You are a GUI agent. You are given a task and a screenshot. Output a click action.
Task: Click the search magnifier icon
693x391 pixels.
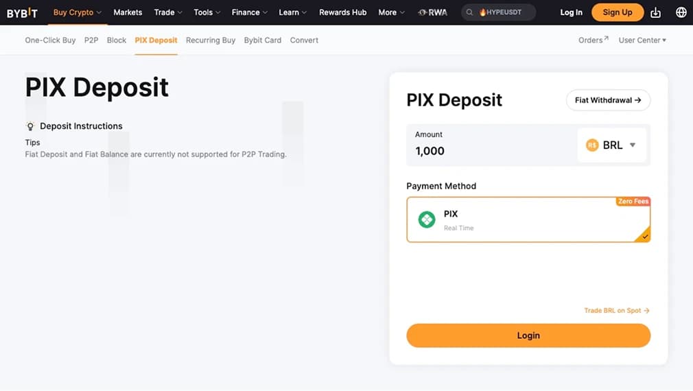tap(469, 12)
